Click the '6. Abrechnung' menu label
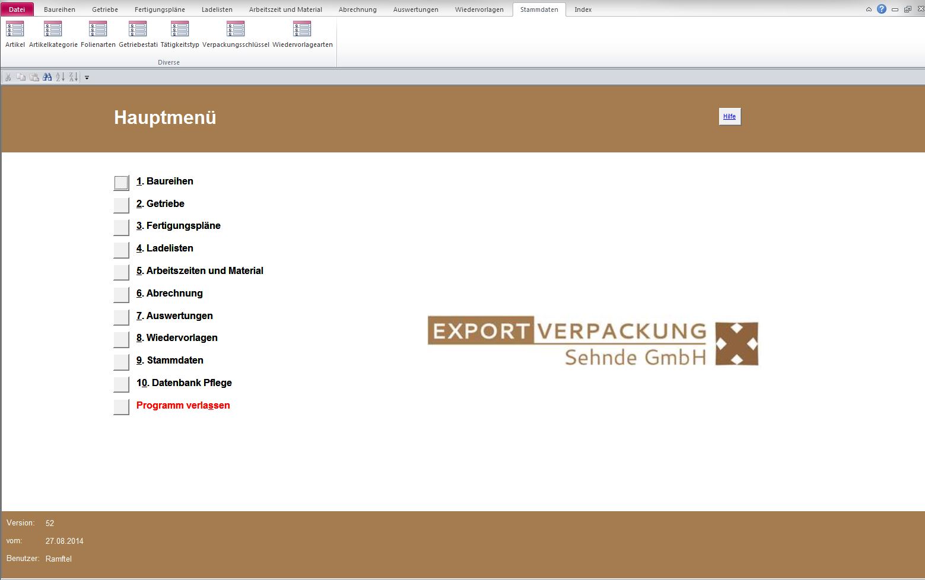 point(170,294)
